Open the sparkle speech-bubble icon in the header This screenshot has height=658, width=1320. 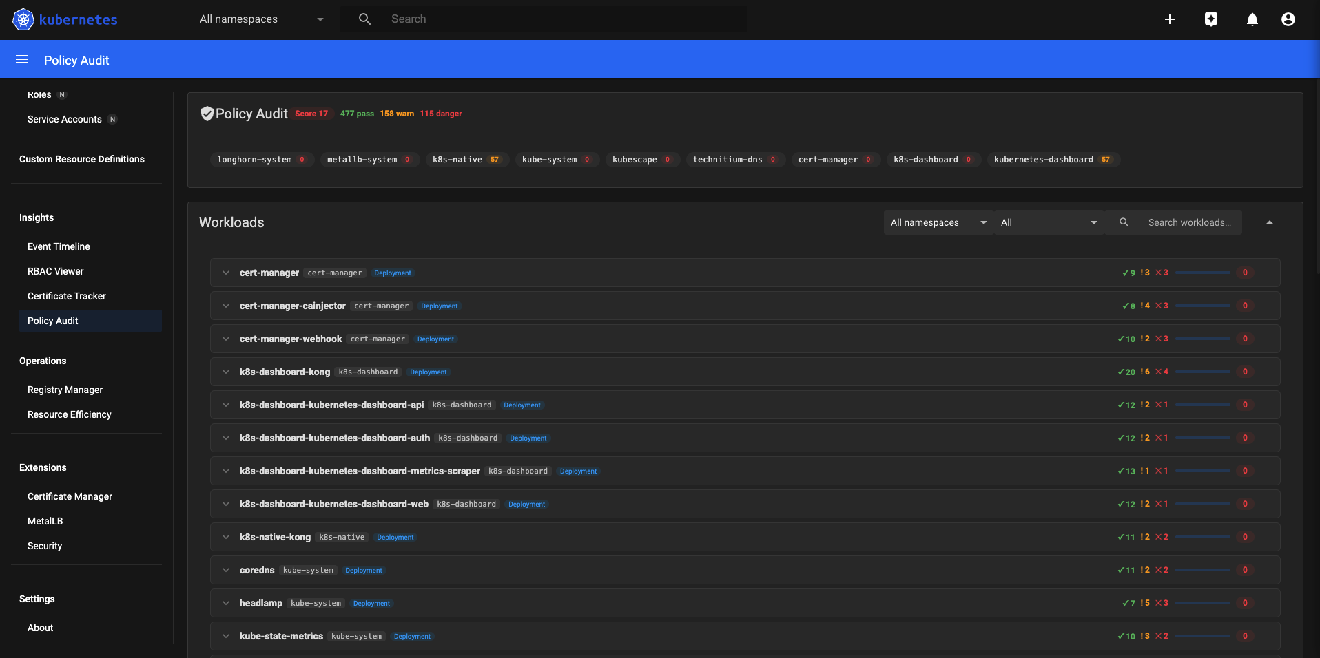click(1211, 19)
